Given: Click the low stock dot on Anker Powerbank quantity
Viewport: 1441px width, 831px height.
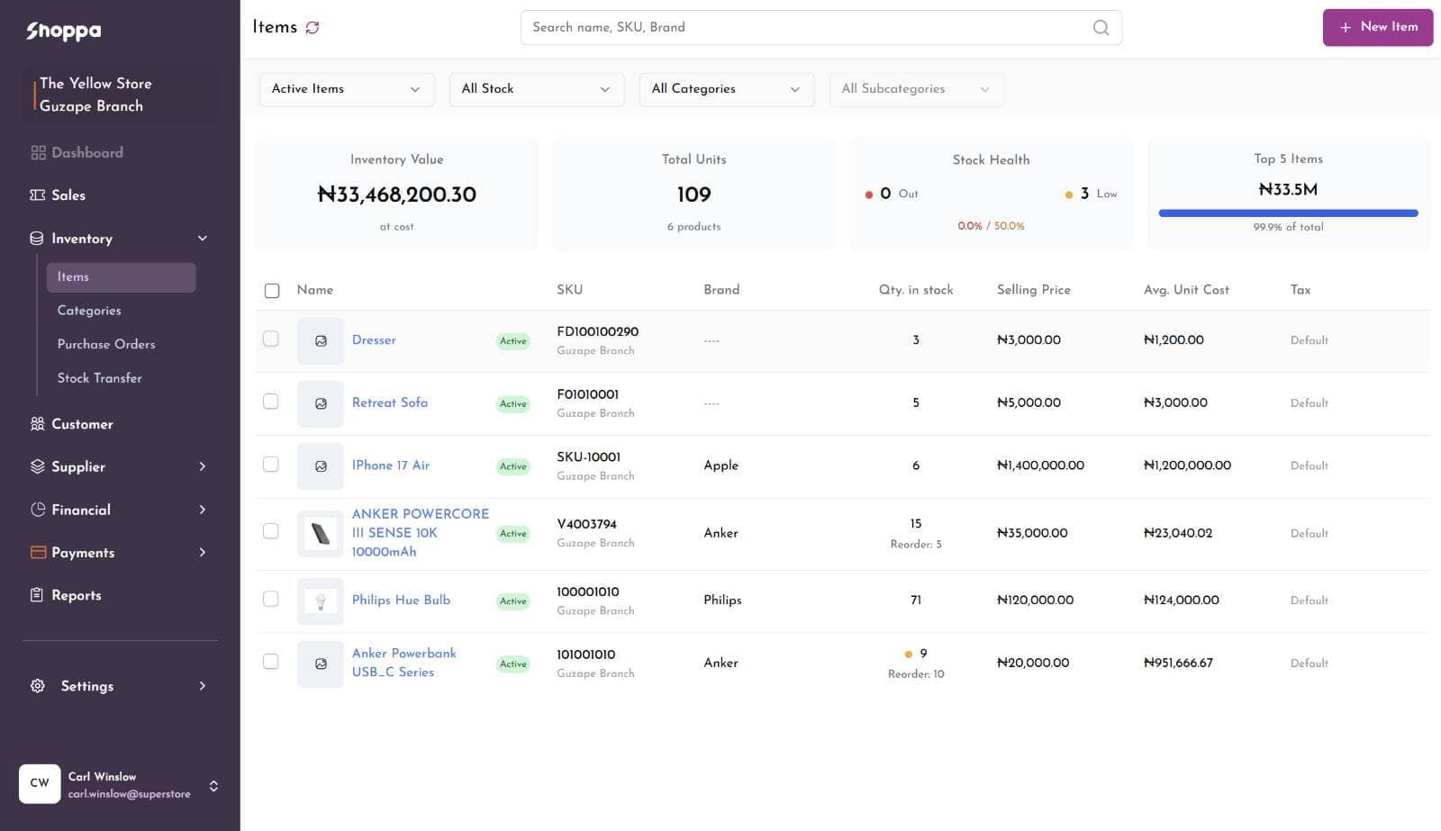Looking at the screenshot, I should [908, 655].
